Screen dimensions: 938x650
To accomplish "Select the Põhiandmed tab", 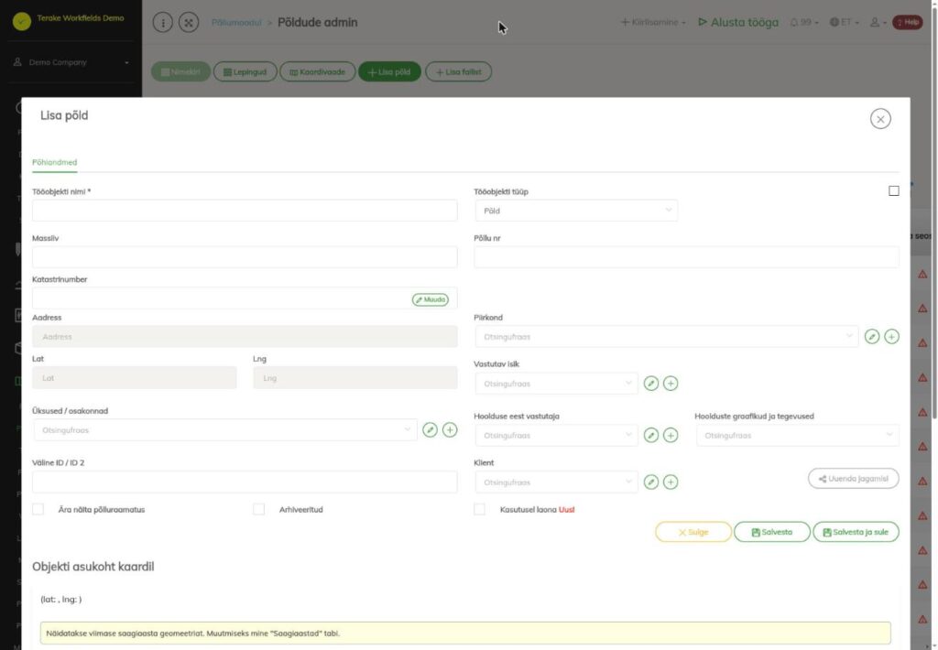I will [x=54, y=163].
